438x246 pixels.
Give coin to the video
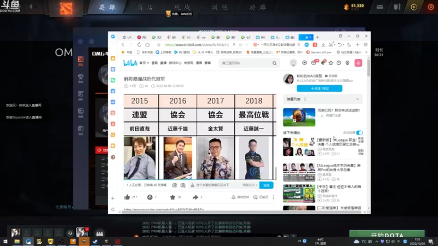[x=149, y=197]
